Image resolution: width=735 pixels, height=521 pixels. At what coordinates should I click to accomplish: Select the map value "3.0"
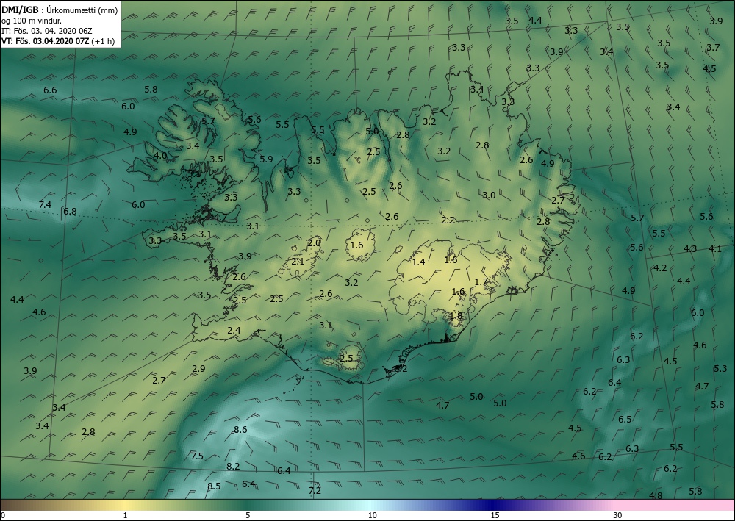489,195
